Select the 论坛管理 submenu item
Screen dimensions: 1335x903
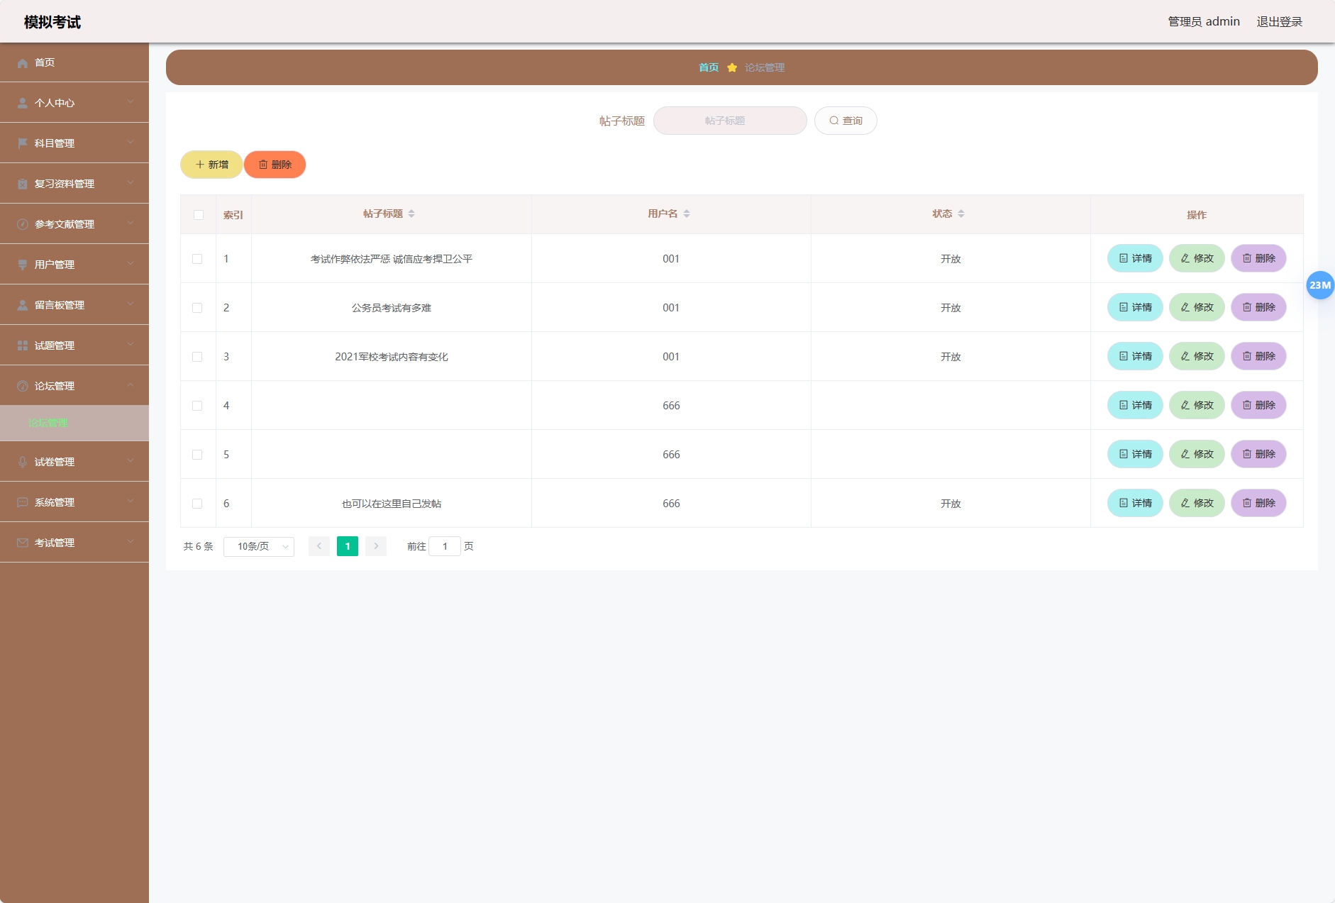[74, 423]
